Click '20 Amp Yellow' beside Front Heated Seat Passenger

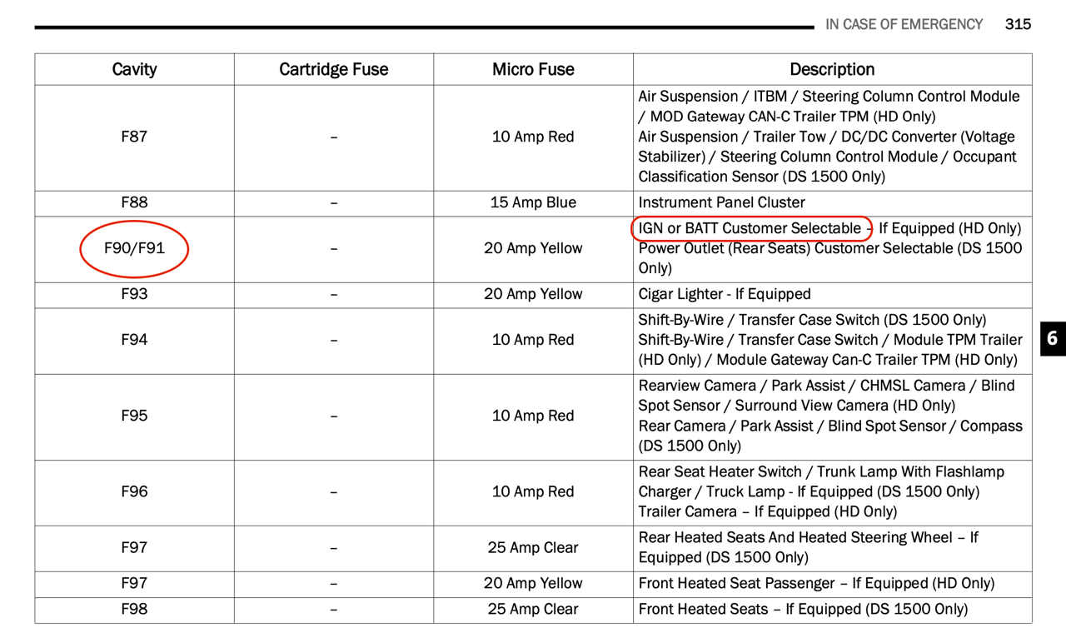(533, 583)
